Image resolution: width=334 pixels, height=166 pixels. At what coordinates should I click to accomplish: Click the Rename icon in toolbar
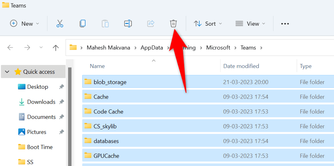click(x=128, y=23)
